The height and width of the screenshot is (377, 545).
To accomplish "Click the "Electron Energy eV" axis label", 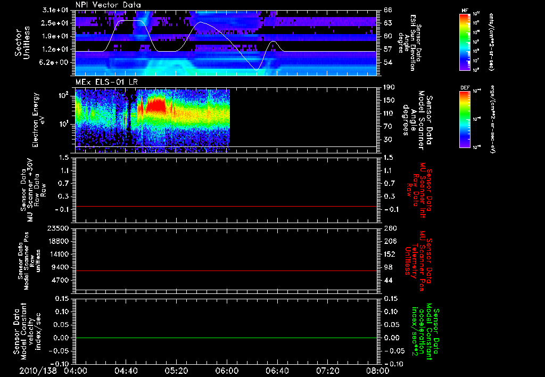I will pyautogui.click(x=38, y=120).
